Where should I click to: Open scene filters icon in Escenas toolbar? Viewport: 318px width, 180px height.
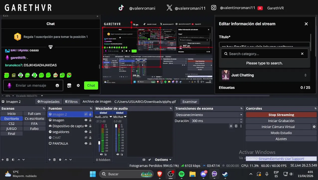tap(13, 159)
